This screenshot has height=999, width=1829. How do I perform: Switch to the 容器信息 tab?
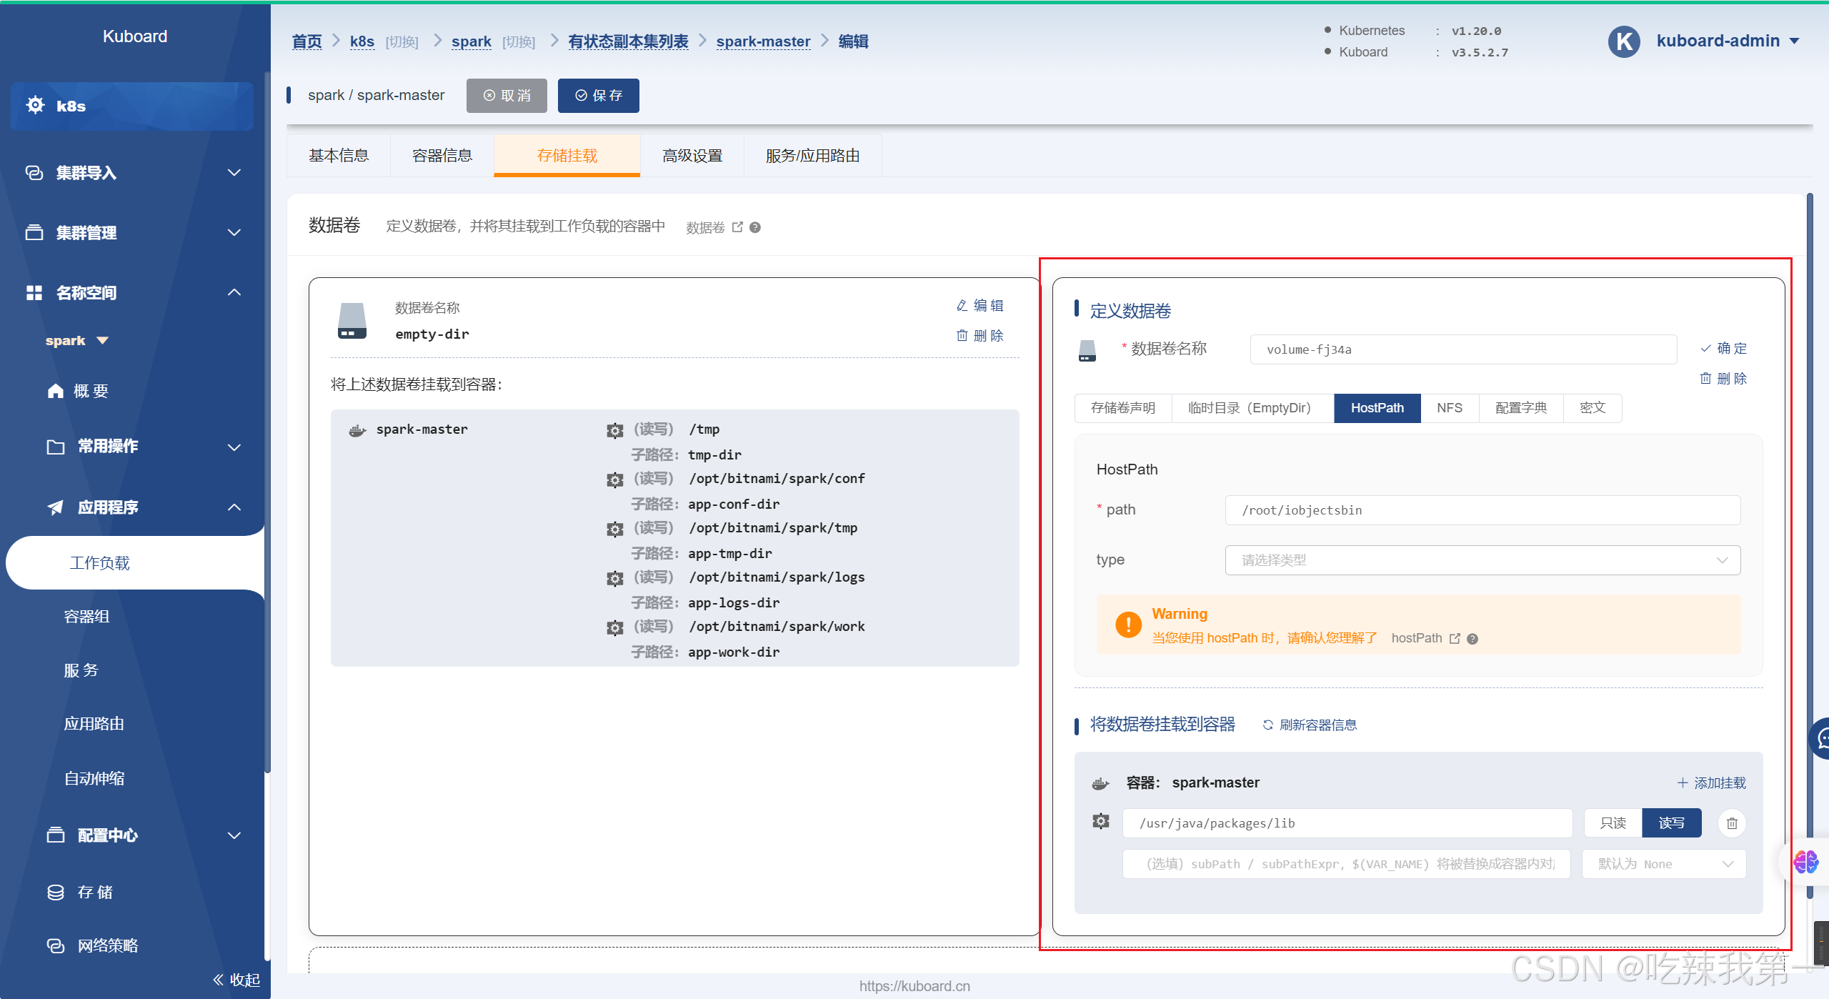(x=442, y=156)
